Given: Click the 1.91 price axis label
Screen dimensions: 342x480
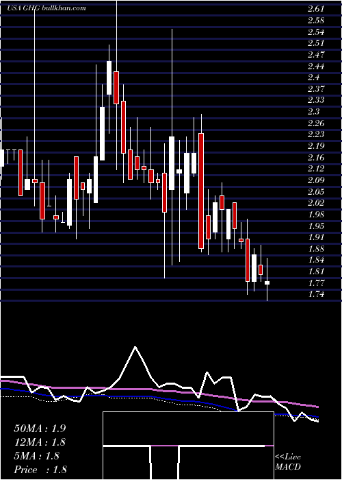Looking at the screenshot, I should click(x=315, y=237).
